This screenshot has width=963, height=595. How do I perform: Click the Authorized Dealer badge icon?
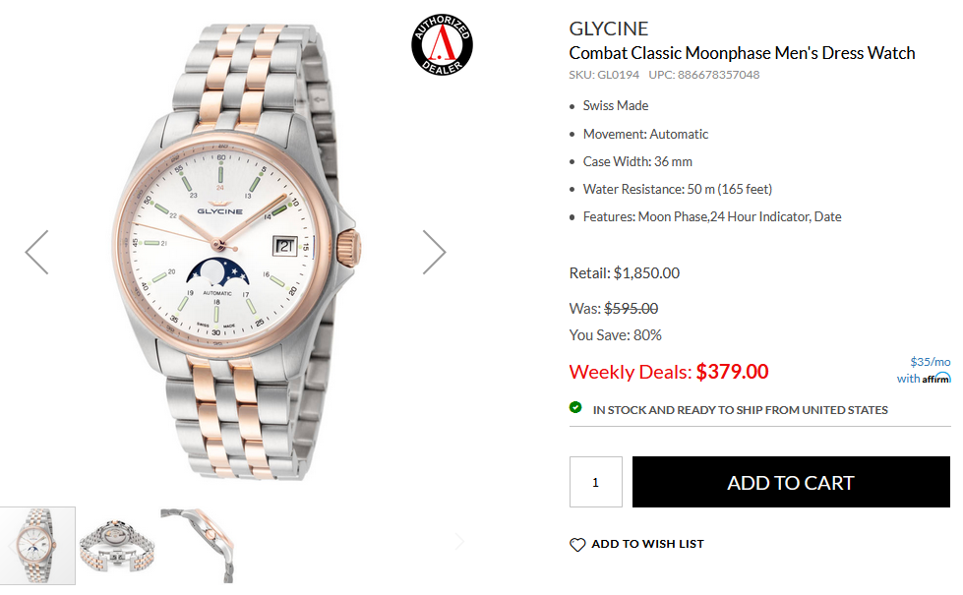pos(443,45)
